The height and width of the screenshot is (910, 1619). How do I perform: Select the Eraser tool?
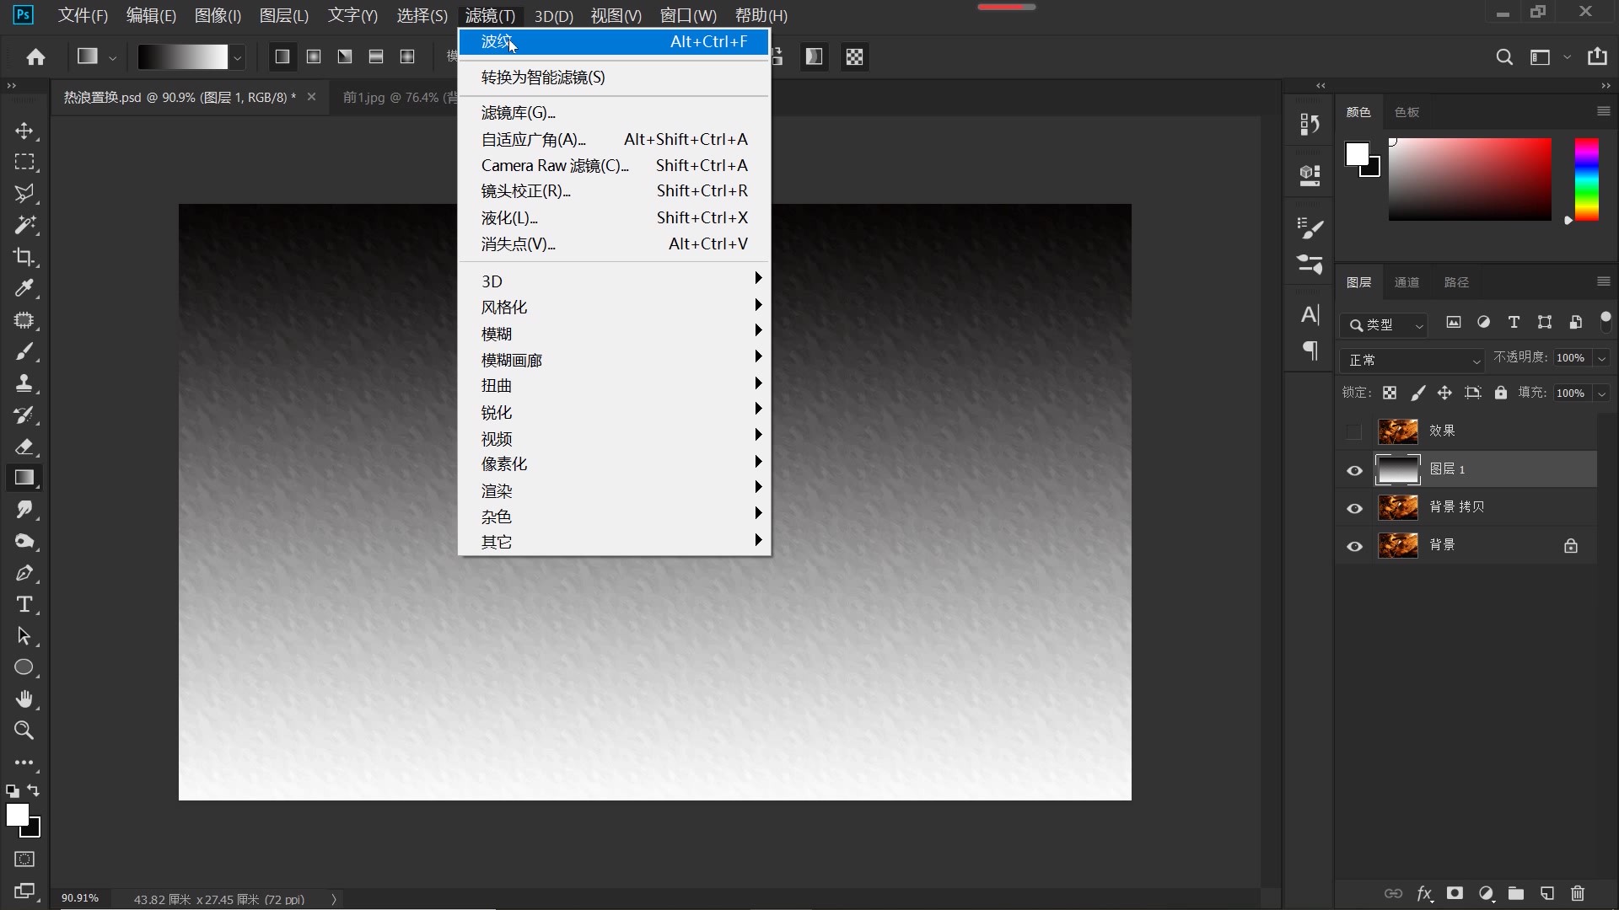point(24,447)
